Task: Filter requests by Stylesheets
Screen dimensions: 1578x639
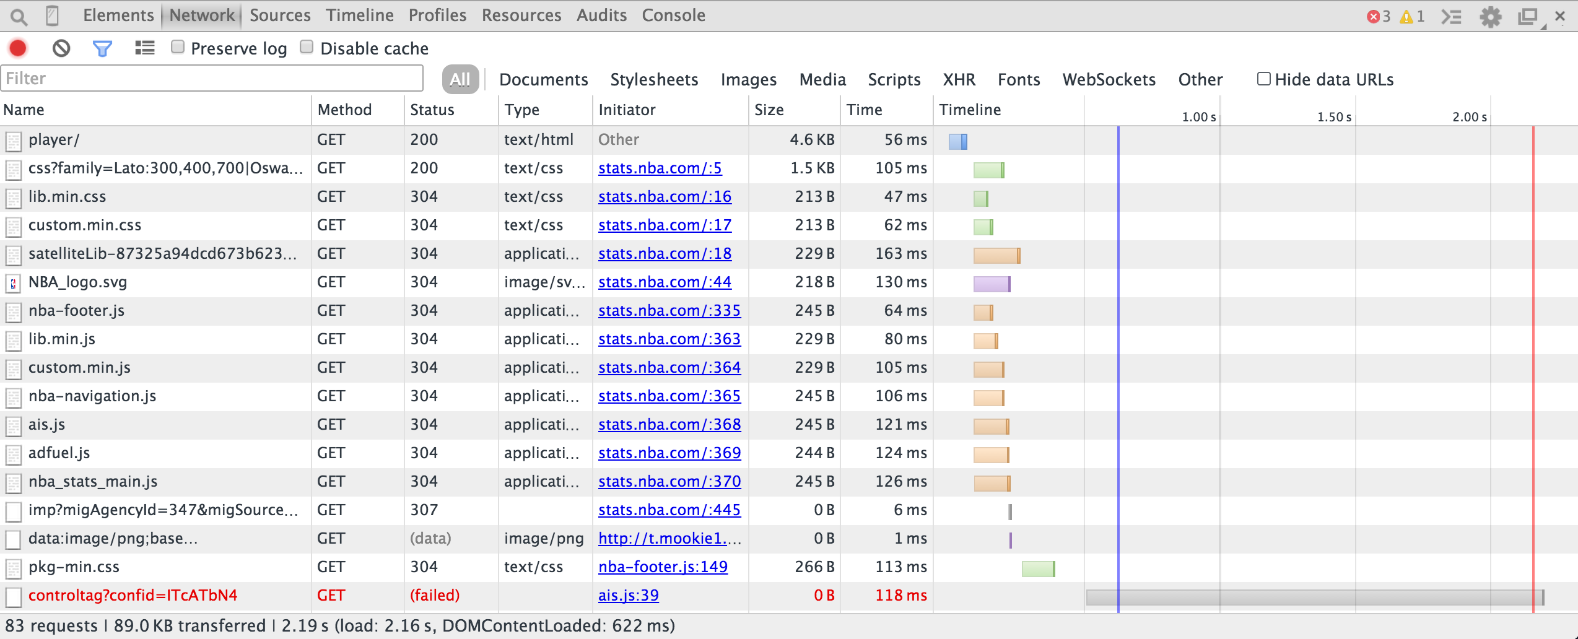Action: pos(654,79)
